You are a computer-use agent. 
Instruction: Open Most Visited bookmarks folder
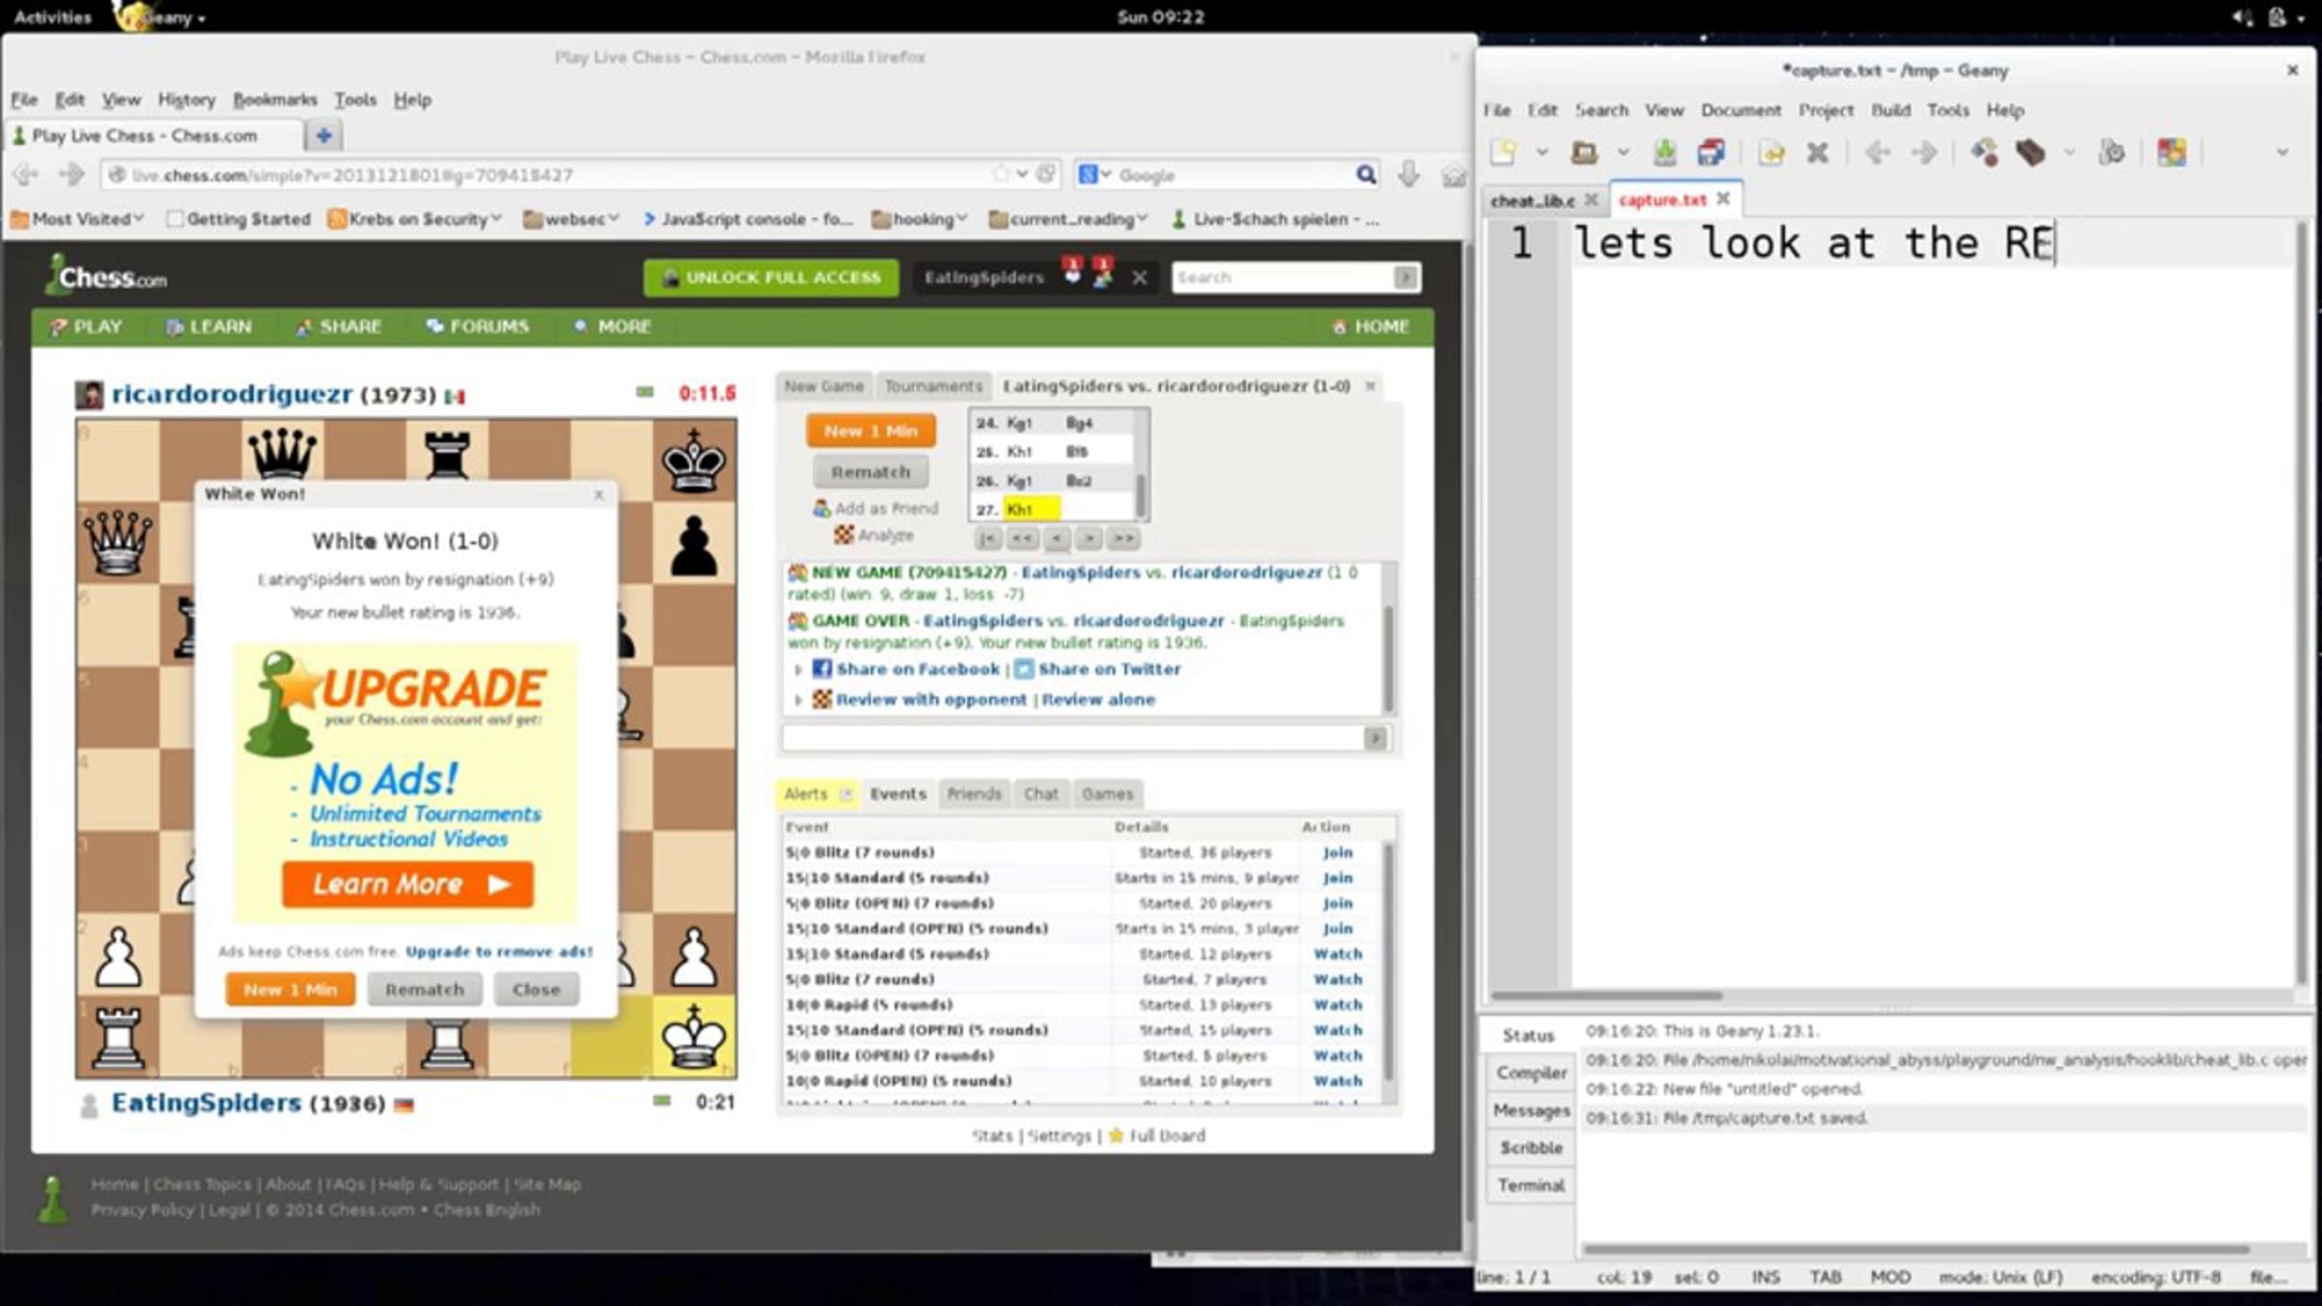pyautogui.click(x=77, y=219)
